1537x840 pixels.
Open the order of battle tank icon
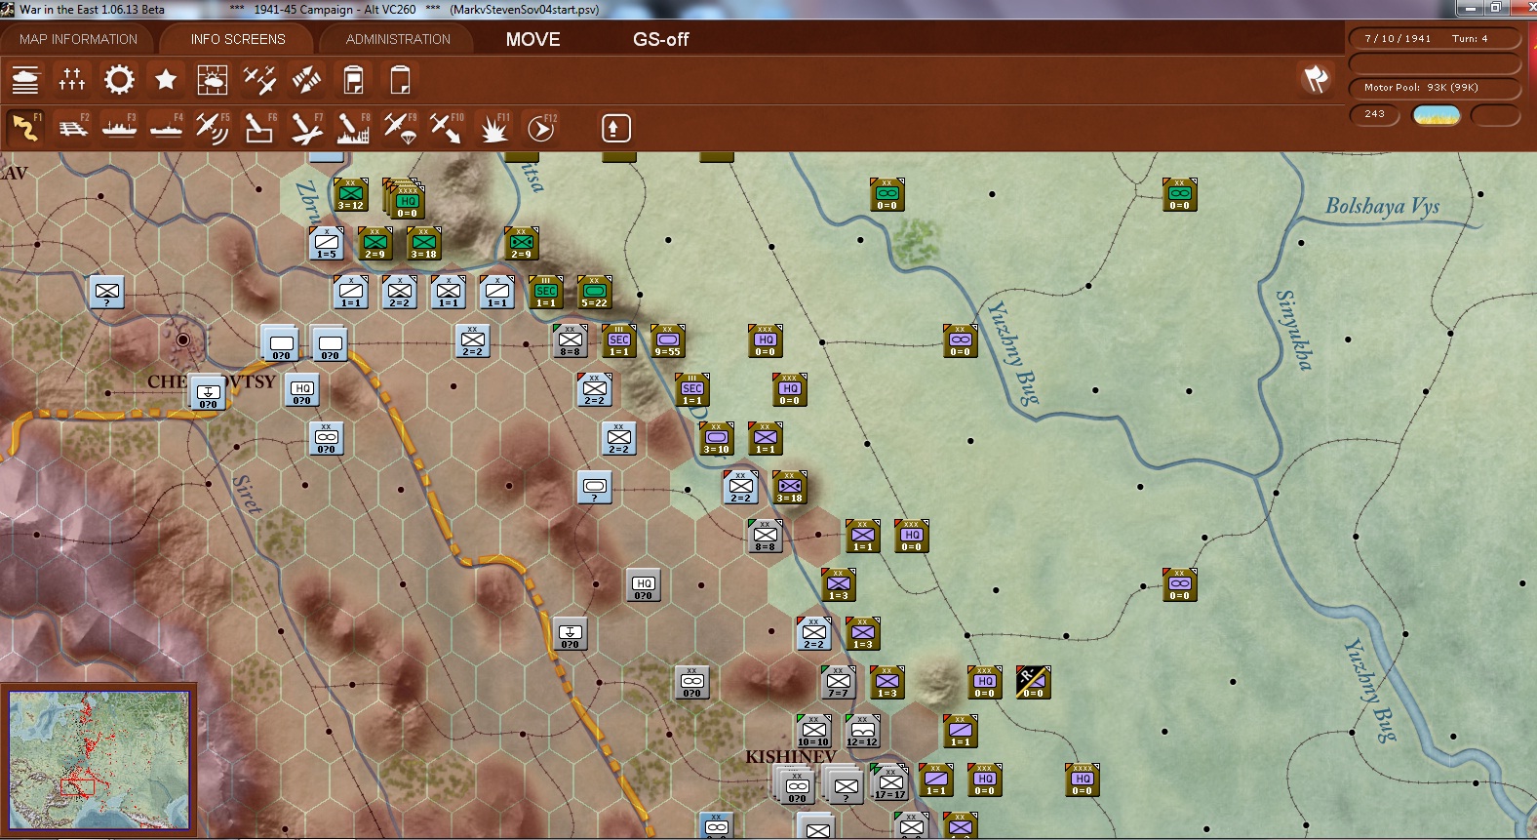(25, 79)
